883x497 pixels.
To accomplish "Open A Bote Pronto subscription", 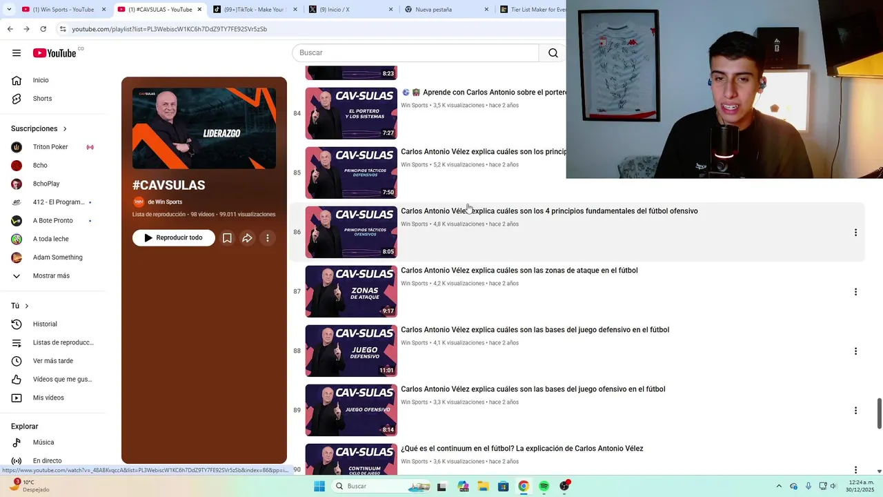I will tap(52, 221).
